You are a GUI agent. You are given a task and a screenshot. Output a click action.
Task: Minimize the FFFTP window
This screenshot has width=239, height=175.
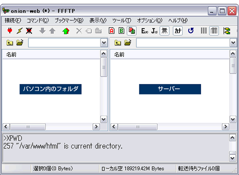coord(212,11)
